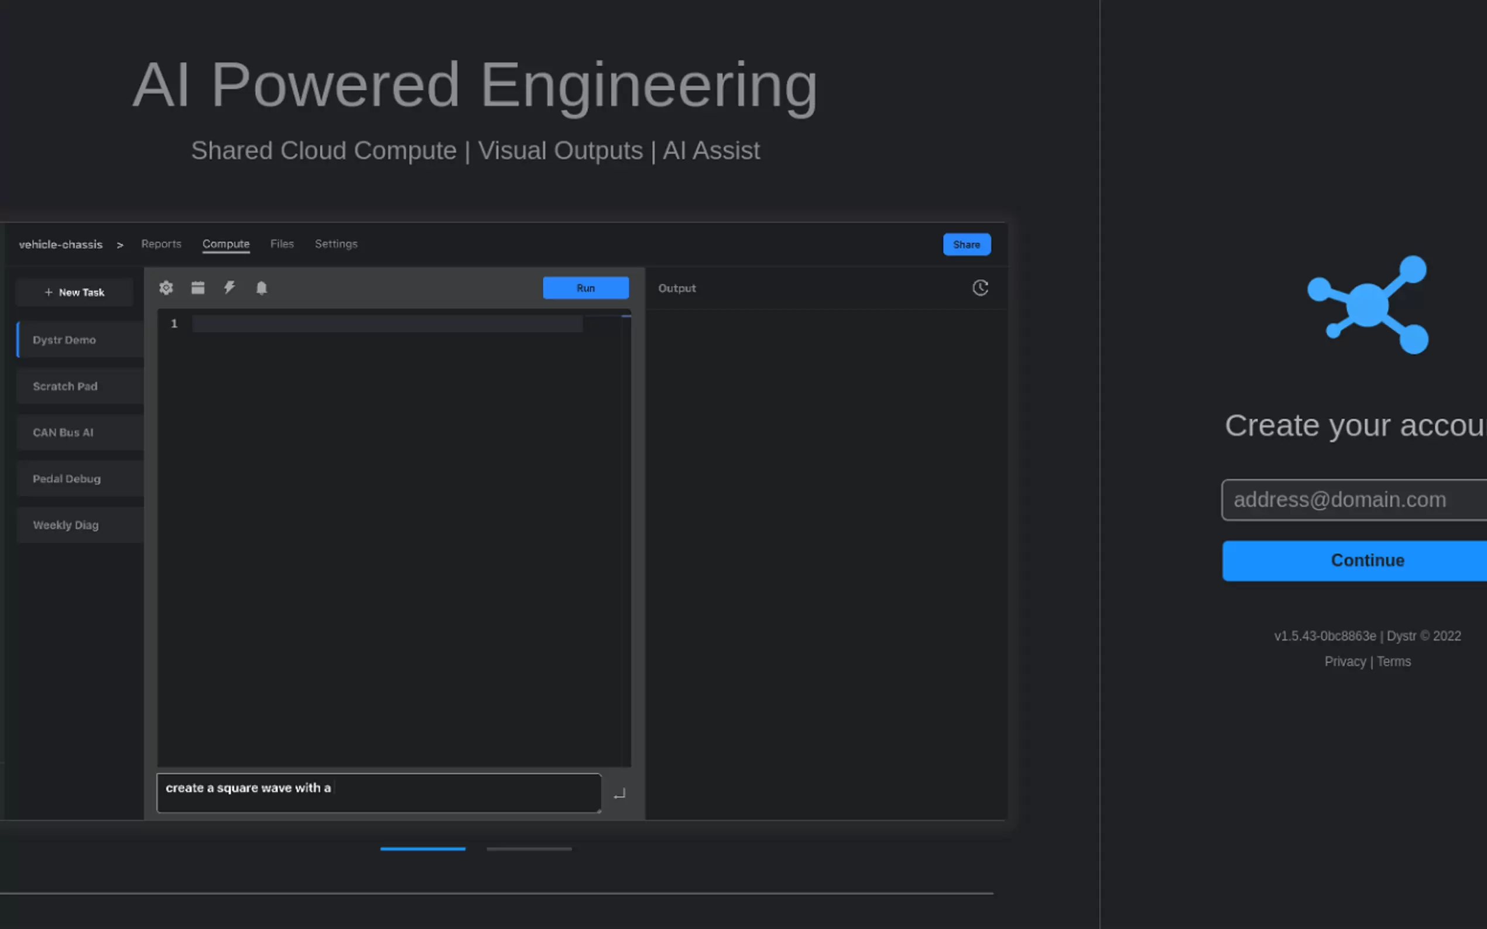Select the Compute tab
1487x929 pixels.
225,244
